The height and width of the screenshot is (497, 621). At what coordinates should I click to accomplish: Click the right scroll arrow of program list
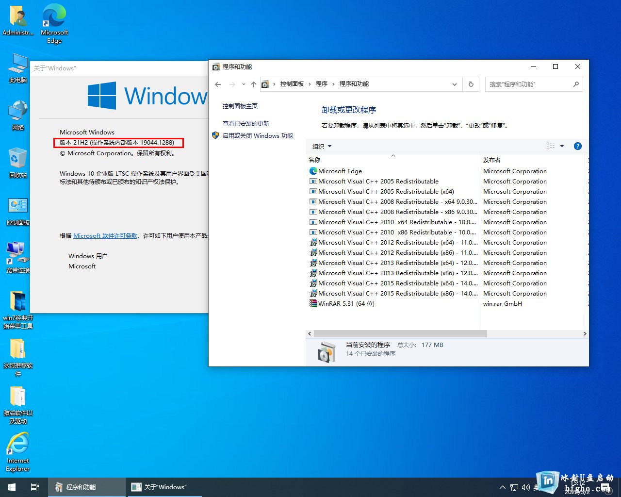585,334
